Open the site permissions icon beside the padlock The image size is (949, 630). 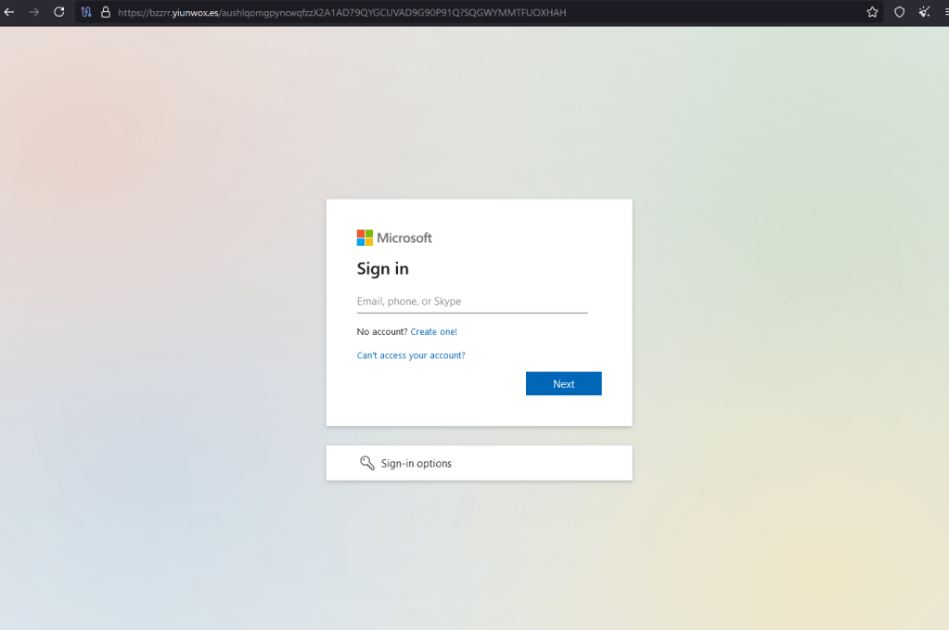tap(86, 12)
